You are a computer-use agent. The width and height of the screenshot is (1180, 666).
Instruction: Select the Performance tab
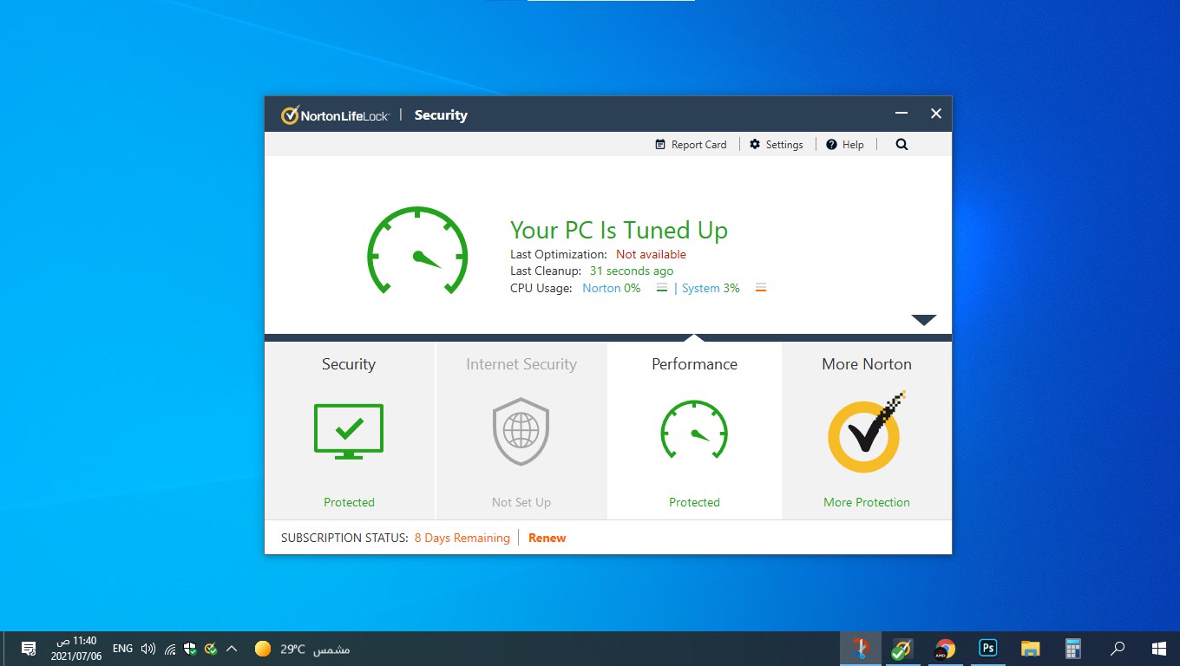694,430
